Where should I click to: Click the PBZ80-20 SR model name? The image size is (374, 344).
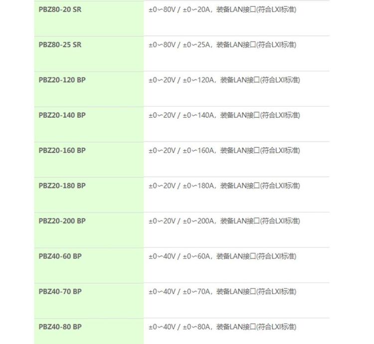60,9
